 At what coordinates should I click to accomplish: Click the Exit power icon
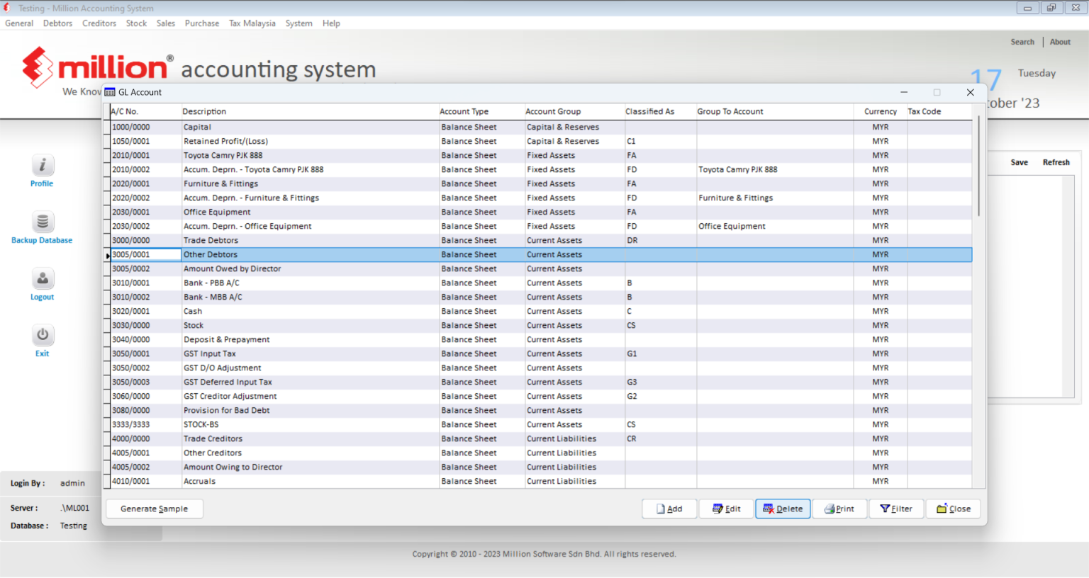pos(43,336)
